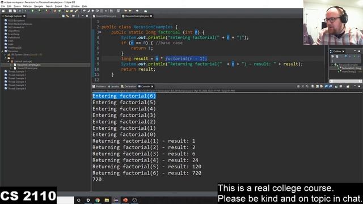Fold the factorial method at line 3
The image size is (363, 204).
(x=100, y=32)
